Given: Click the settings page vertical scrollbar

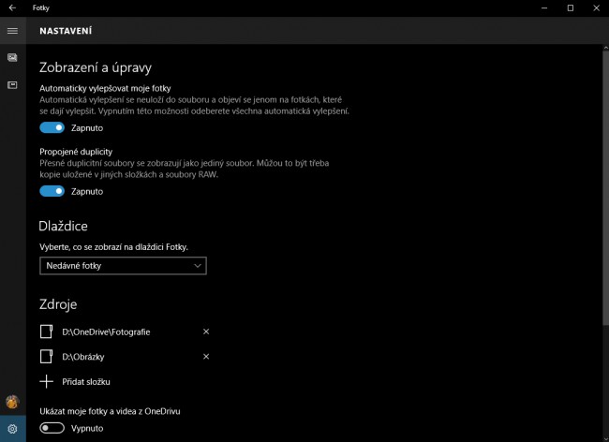Looking at the screenshot, I should pyautogui.click(x=605, y=188).
